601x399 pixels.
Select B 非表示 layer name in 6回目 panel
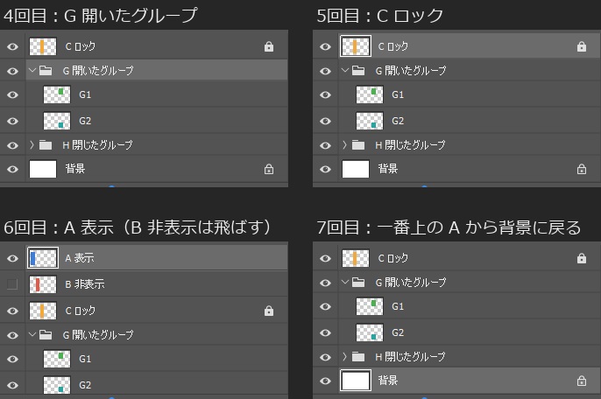(85, 284)
